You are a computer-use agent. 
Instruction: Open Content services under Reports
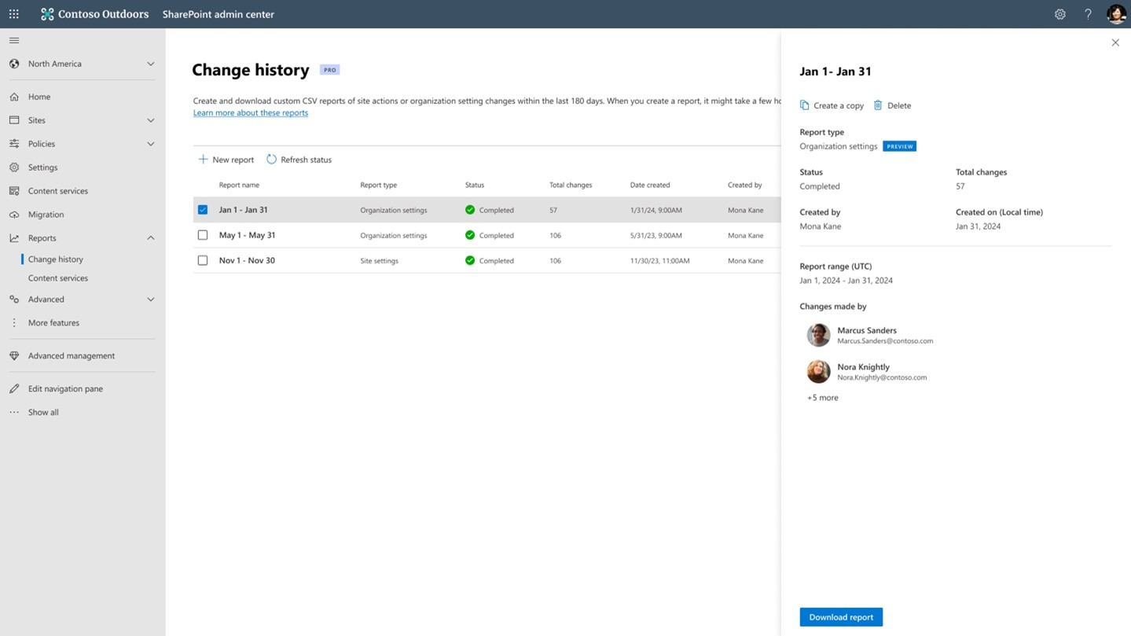point(58,278)
